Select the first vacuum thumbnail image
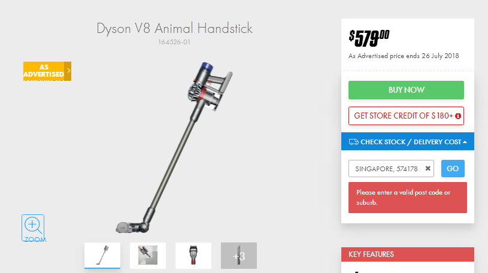The image size is (488, 273). point(102,256)
